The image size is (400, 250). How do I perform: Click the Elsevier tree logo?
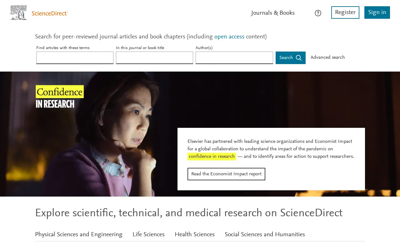pos(18,12)
